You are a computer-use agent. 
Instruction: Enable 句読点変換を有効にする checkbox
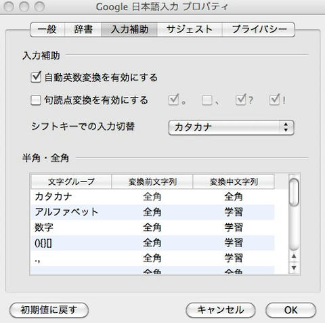36,100
